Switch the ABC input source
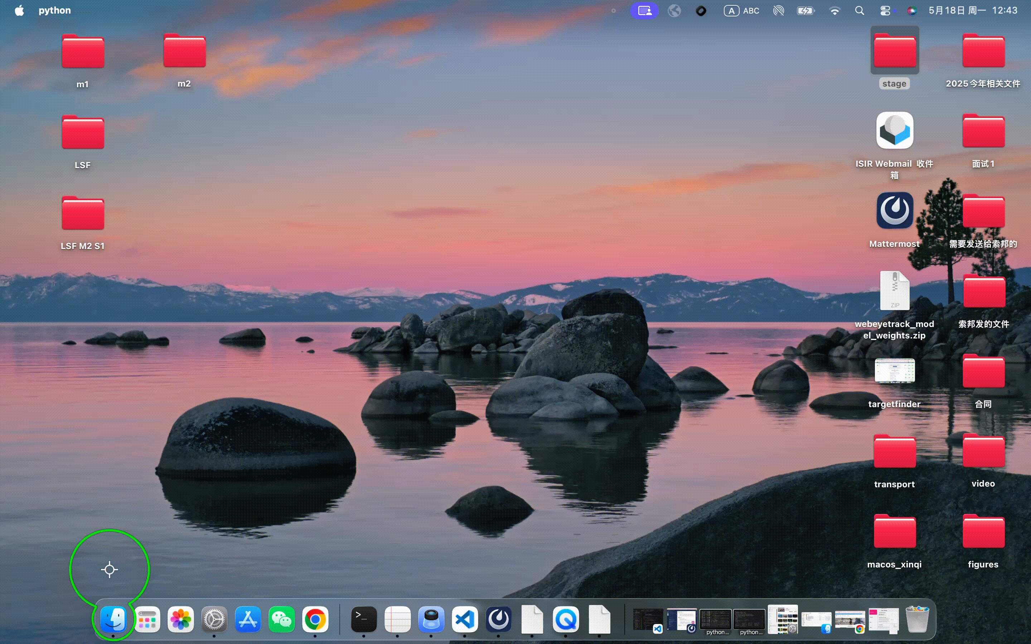Screen dimensions: 1031x644 [x=741, y=11]
